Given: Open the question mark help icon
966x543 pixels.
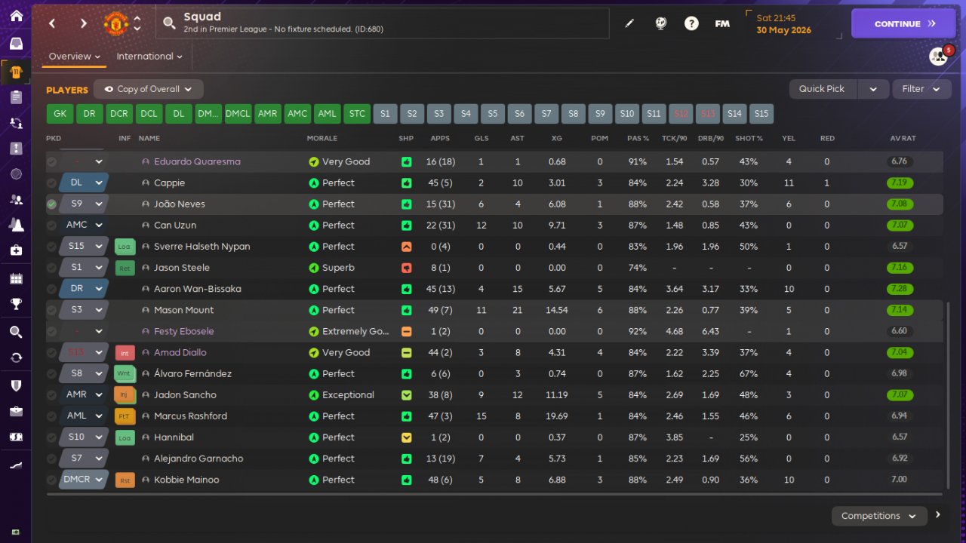Looking at the screenshot, I should pos(691,23).
